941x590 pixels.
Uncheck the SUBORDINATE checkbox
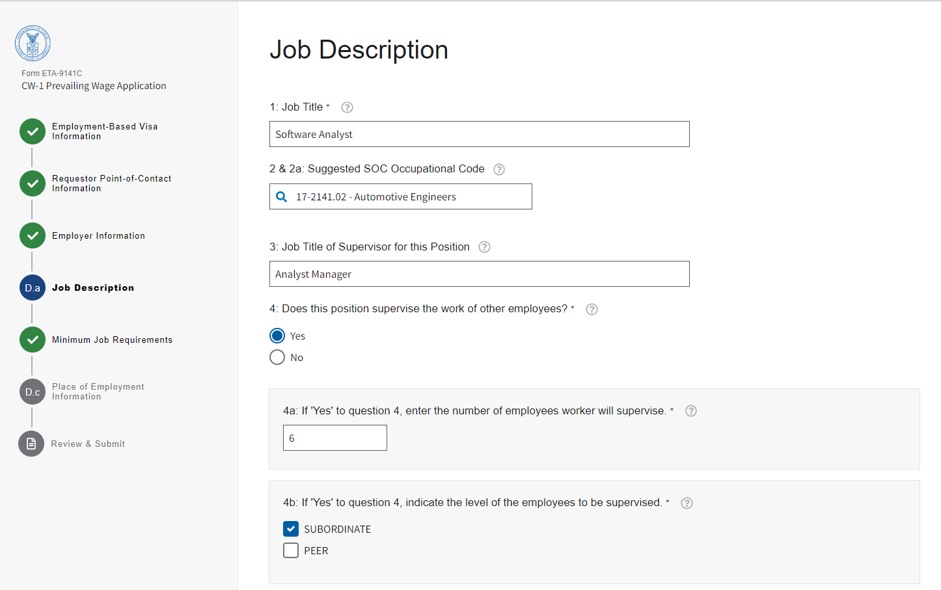[x=291, y=529]
